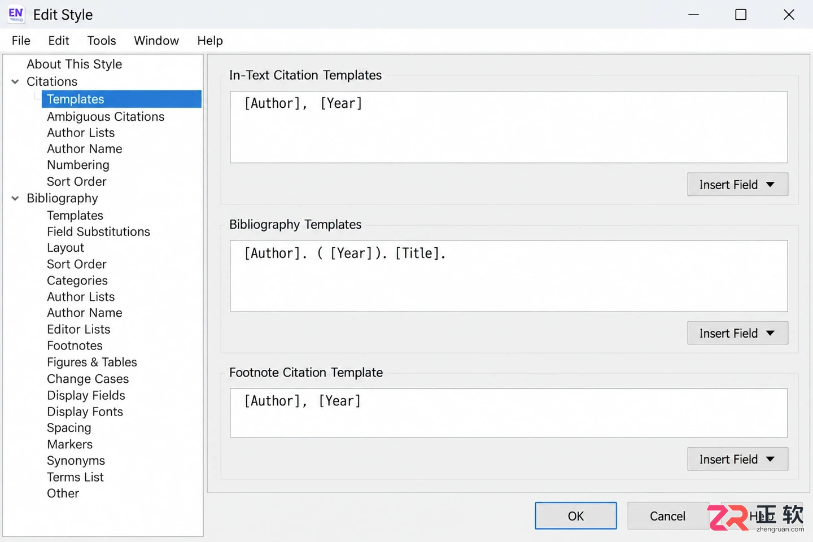Open Insert Field dropdown for In-Text Citation
The image size is (813, 542).
tap(737, 185)
